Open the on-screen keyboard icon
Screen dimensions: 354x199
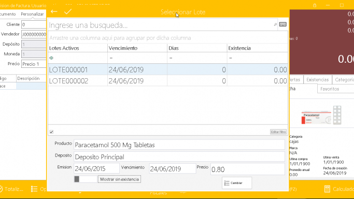tap(282, 24)
